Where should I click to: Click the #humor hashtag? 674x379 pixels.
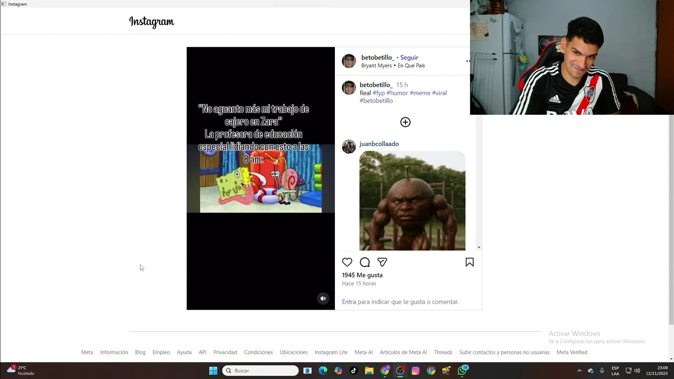[x=397, y=93]
